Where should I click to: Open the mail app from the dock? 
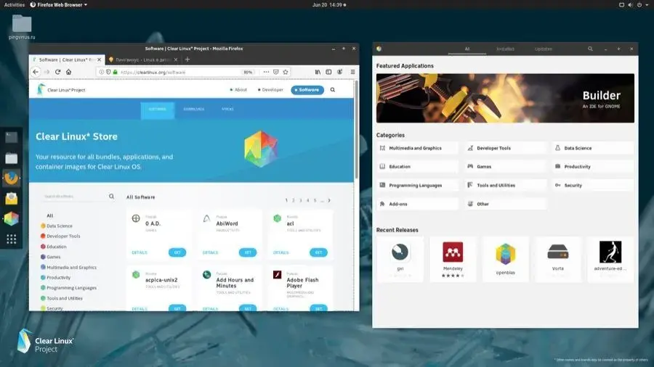11,199
